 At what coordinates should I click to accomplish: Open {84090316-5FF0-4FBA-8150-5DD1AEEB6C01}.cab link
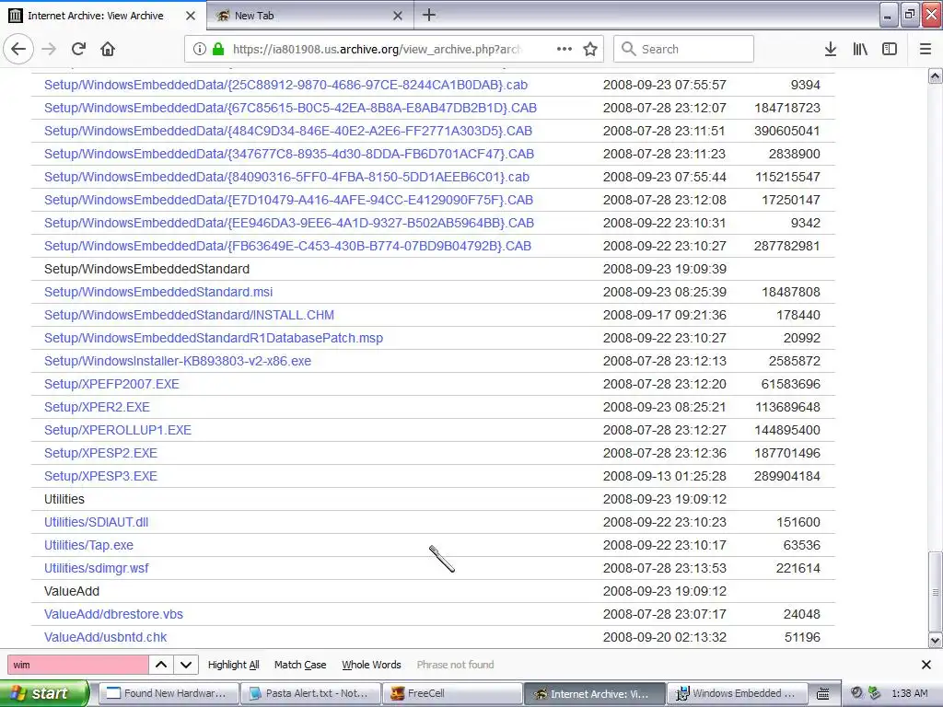[287, 177]
